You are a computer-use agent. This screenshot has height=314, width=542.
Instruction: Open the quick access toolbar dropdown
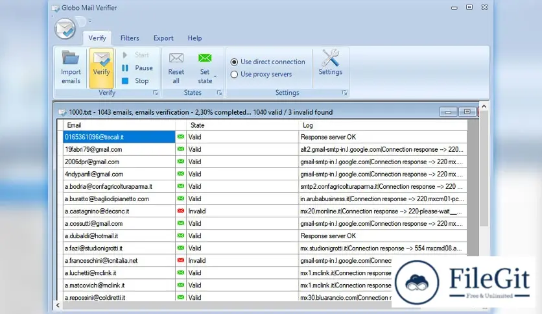[90, 21]
